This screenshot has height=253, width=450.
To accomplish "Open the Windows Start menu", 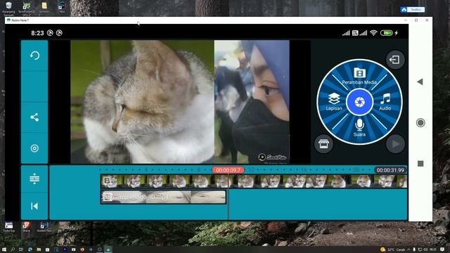I will [x=4, y=249].
